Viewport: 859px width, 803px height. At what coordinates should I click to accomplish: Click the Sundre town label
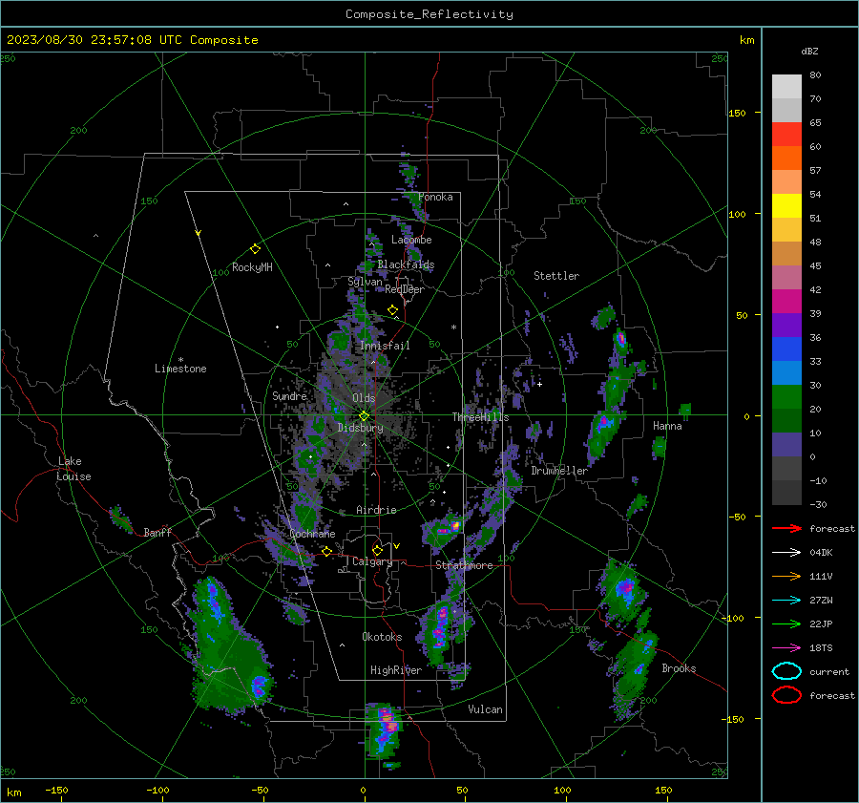click(289, 395)
